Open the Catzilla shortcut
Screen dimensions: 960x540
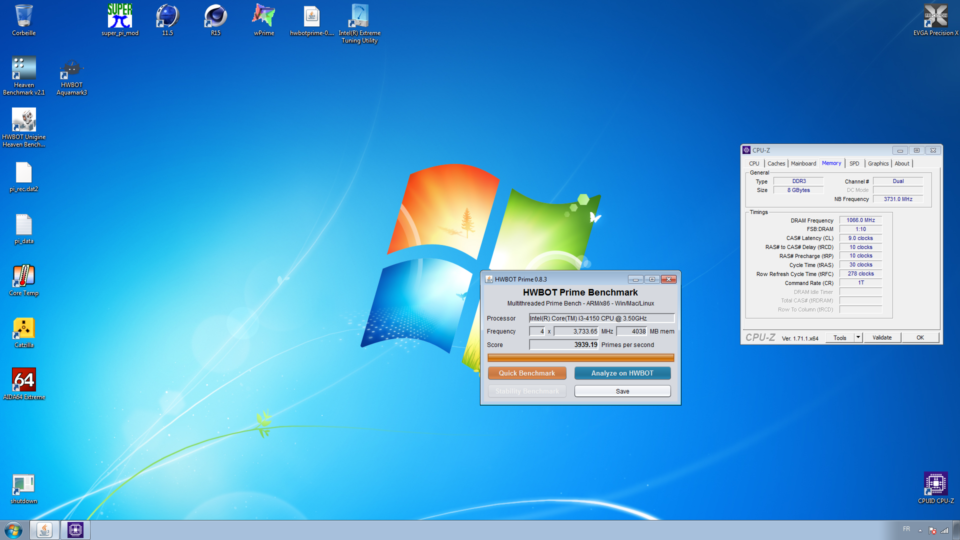23,332
